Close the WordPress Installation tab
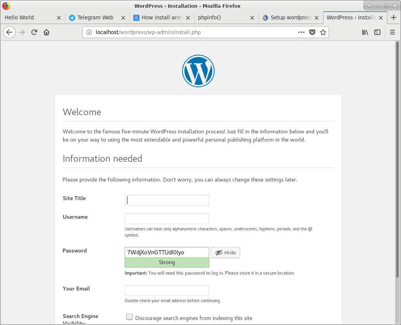The image size is (401, 325). [381, 18]
